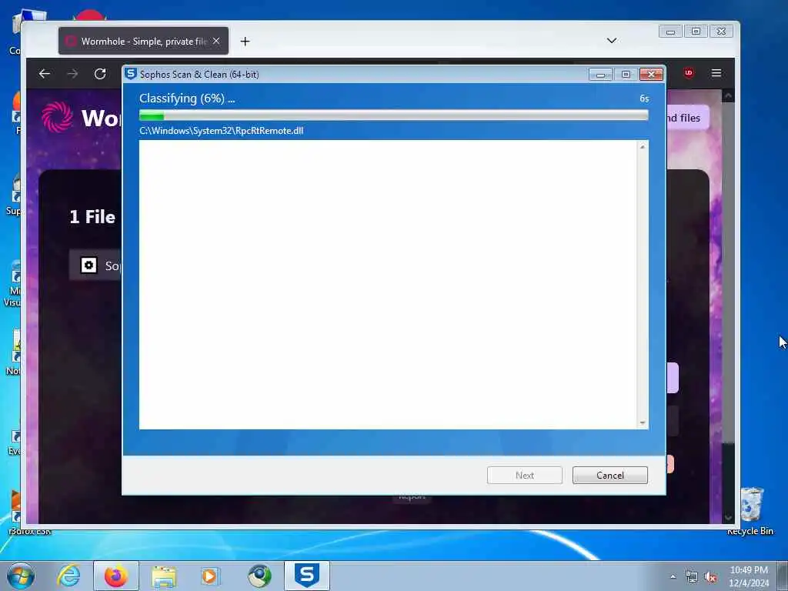Image resolution: width=788 pixels, height=591 pixels.
Task: Show hidden system tray icons
Action: pos(673,576)
